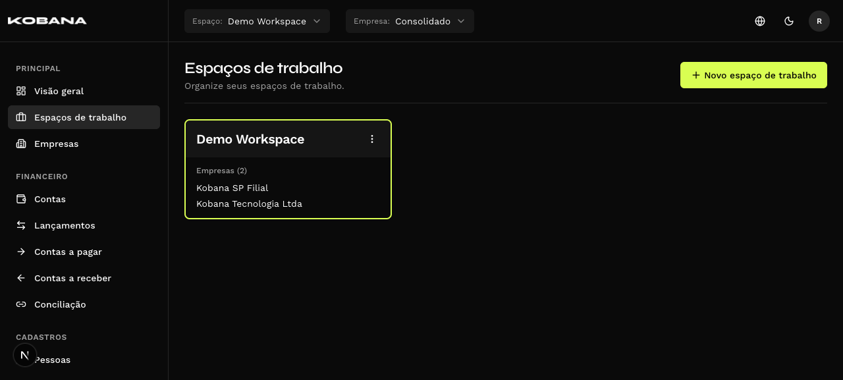Click the Kobana logo
Screen dimensions: 843x380
(x=47, y=20)
